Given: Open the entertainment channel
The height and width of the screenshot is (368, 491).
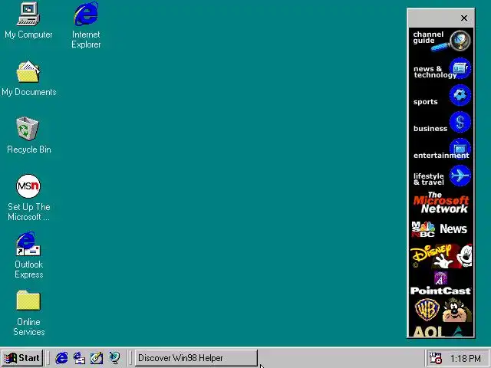Looking at the screenshot, I should click(x=441, y=149).
